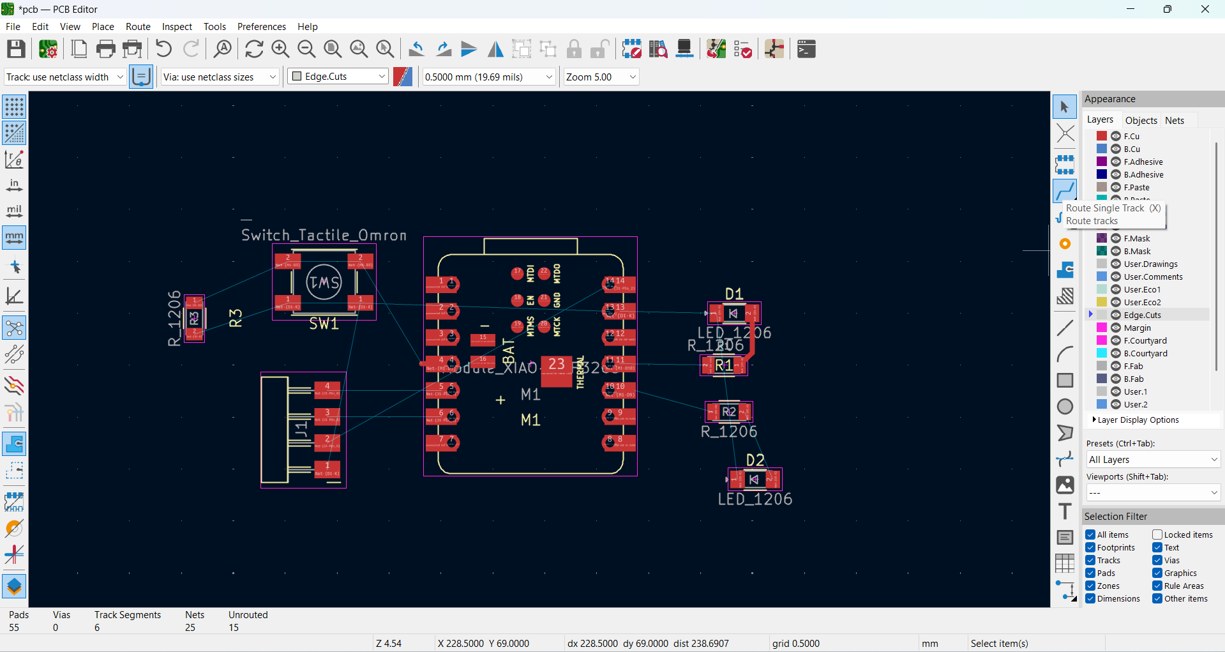
Task: Toggle inches units button on left toolbar
Action: (x=14, y=185)
